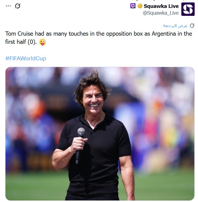Click the gold verified checkmark badge
This screenshot has height=202, width=198.
pos(140,6)
